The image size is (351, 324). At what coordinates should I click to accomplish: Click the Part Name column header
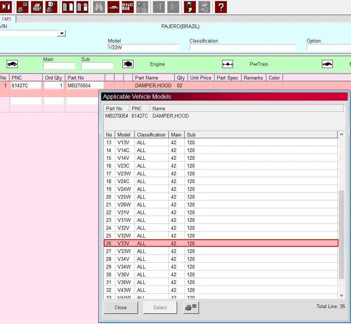154,78
